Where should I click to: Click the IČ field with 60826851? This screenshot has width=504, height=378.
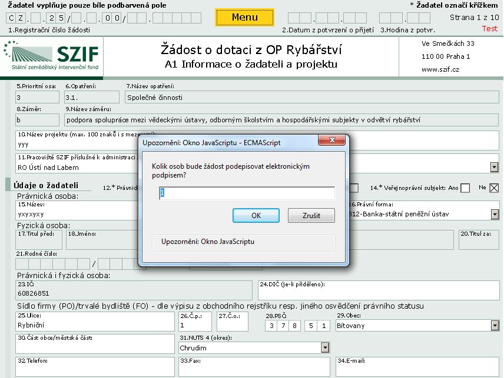click(x=134, y=290)
